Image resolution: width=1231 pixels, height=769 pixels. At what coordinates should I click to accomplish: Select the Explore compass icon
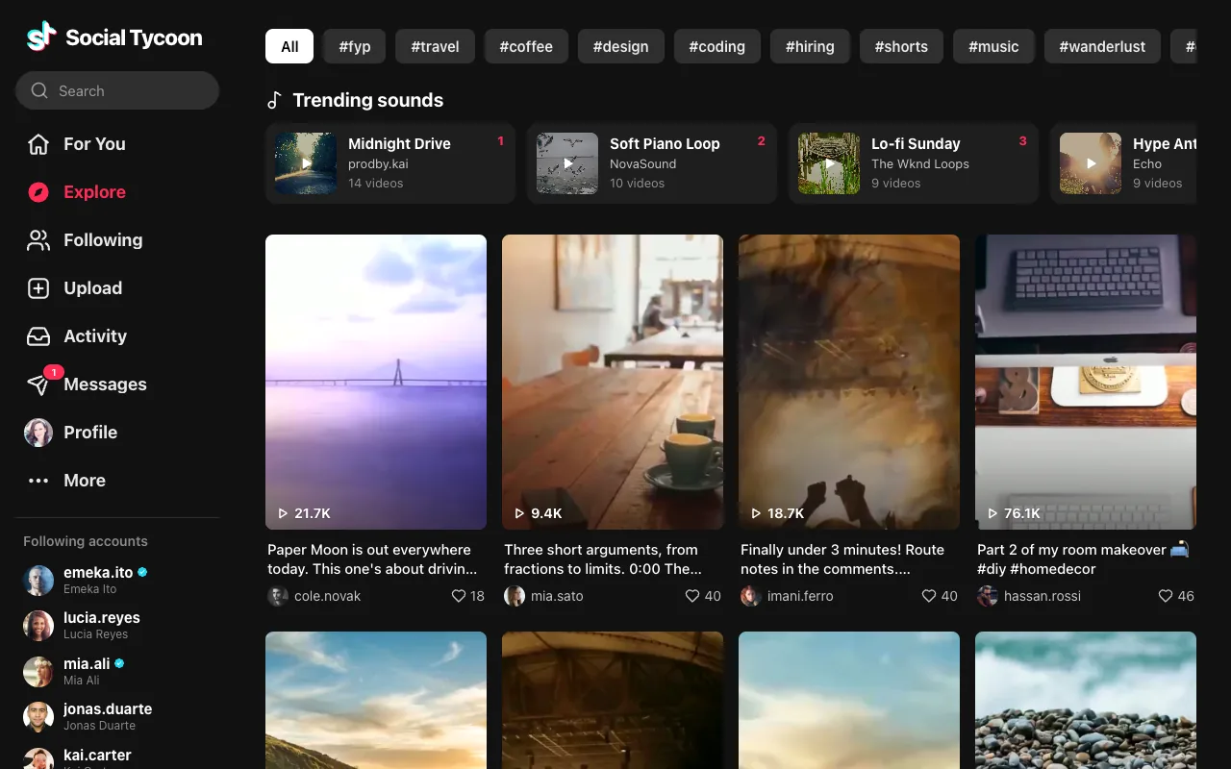(x=38, y=192)
